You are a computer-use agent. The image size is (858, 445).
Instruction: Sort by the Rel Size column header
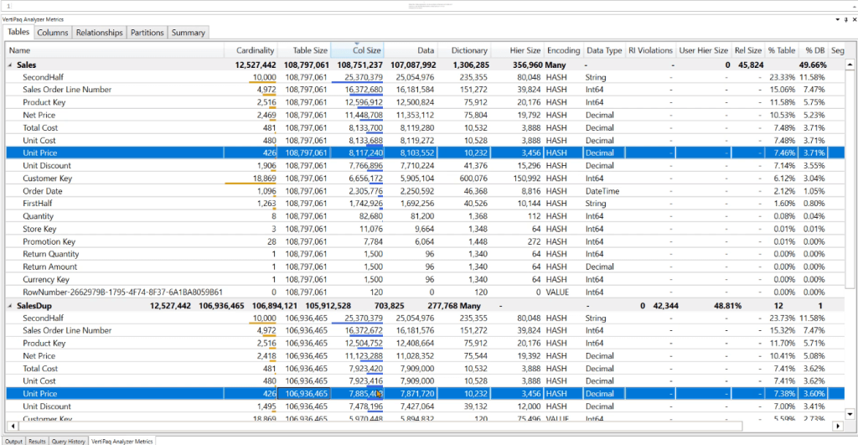pos(748,50)
